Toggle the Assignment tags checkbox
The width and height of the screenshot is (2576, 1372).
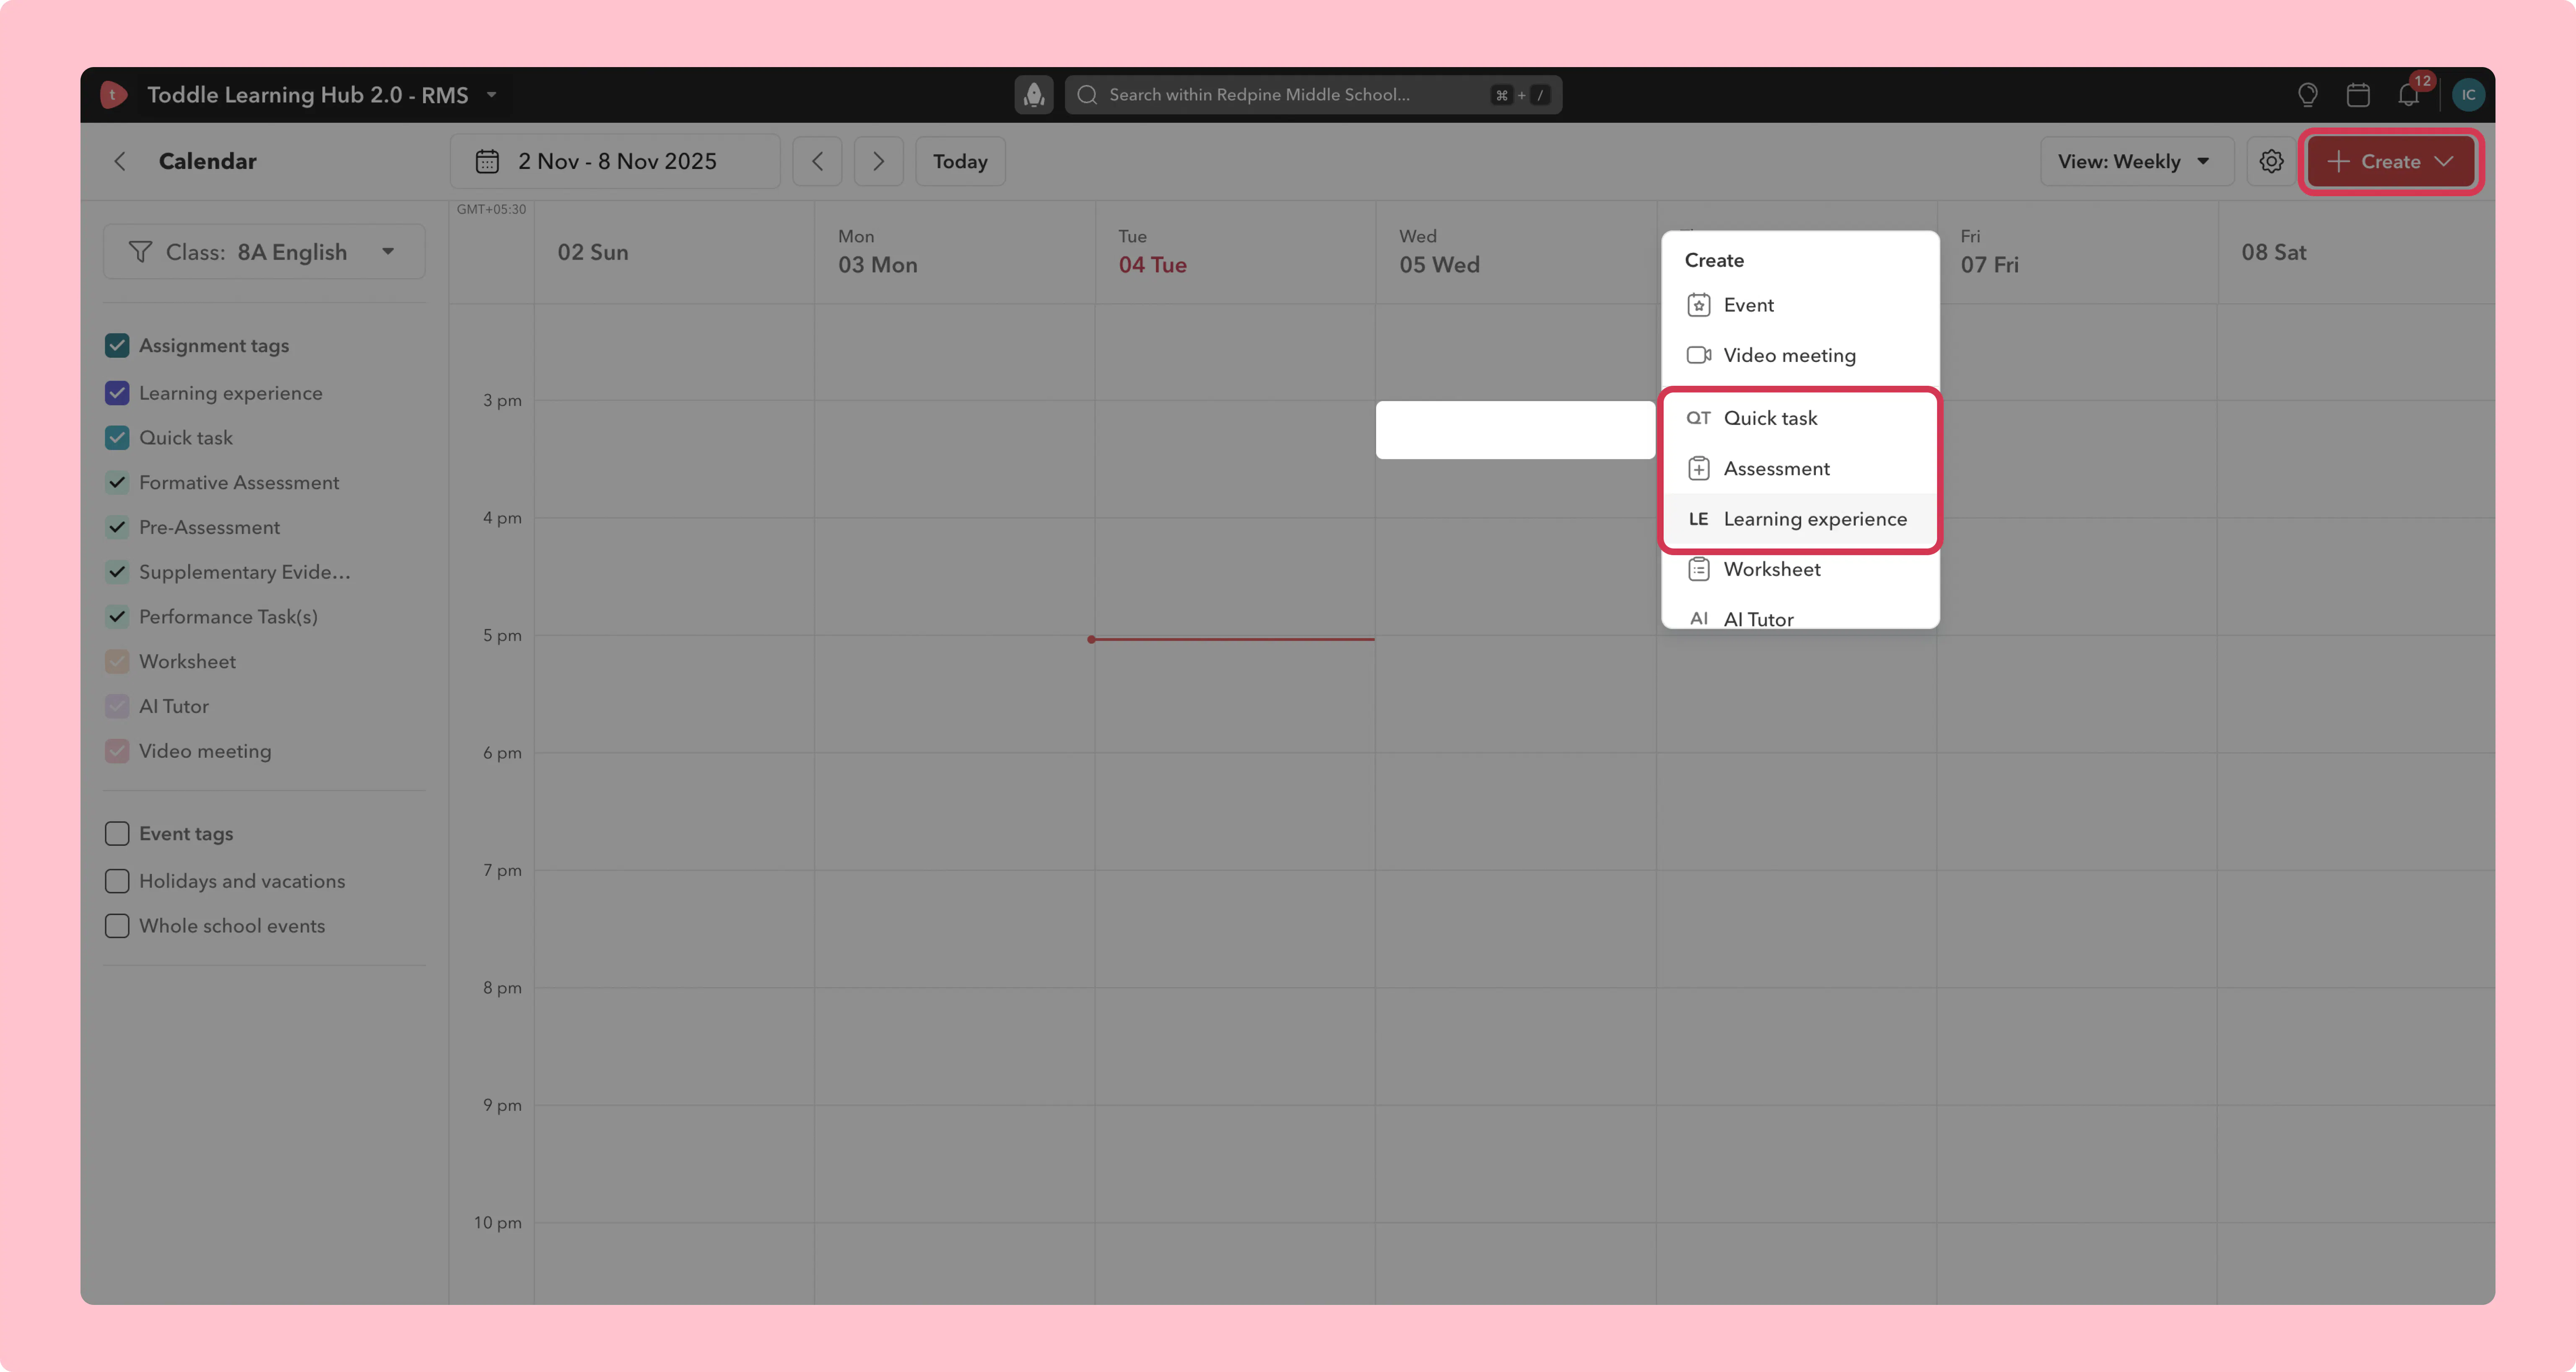(x=117, y=345)
